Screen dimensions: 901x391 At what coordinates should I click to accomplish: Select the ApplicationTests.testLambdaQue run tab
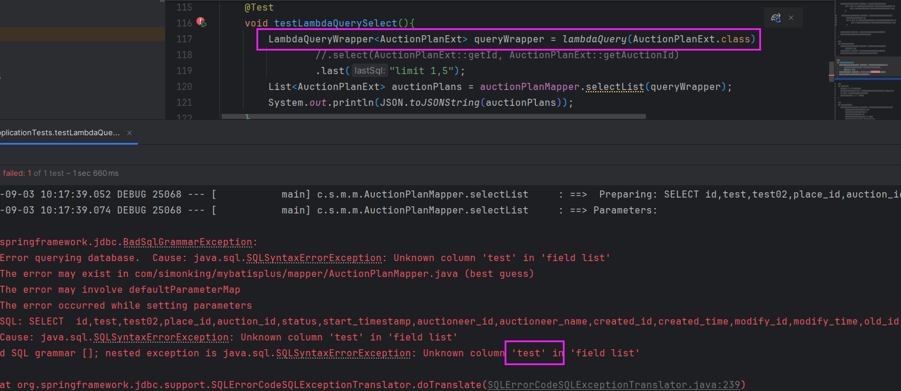pos(59,133)
